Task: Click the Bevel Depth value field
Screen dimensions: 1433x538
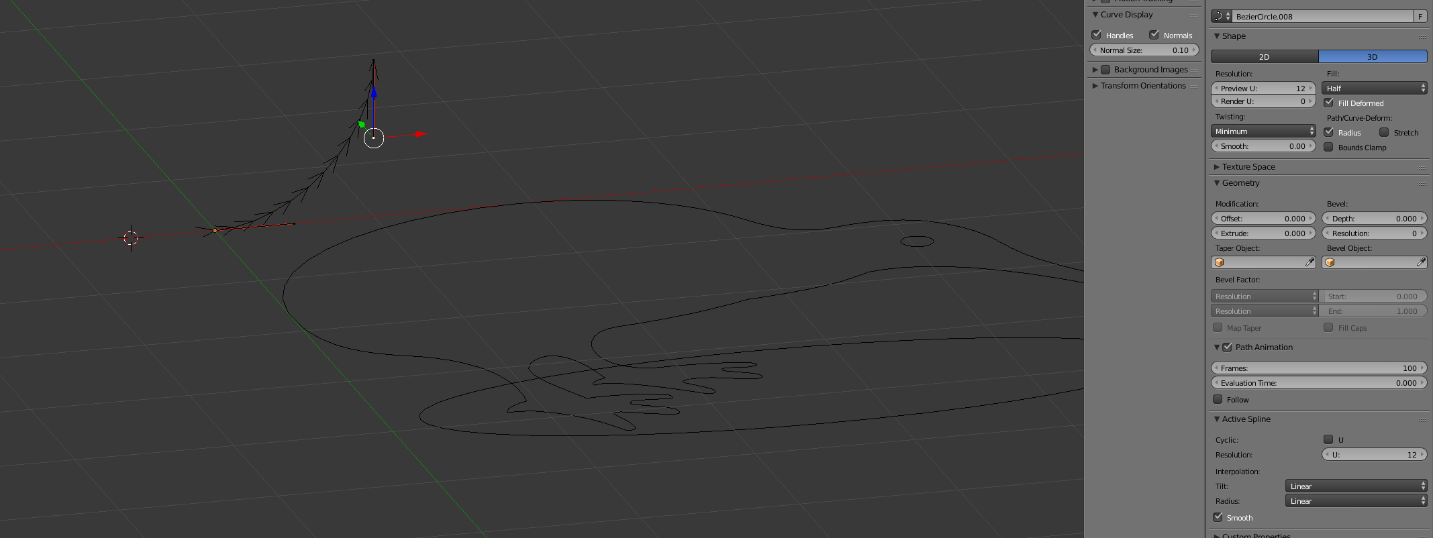Action: [1374, 219]
